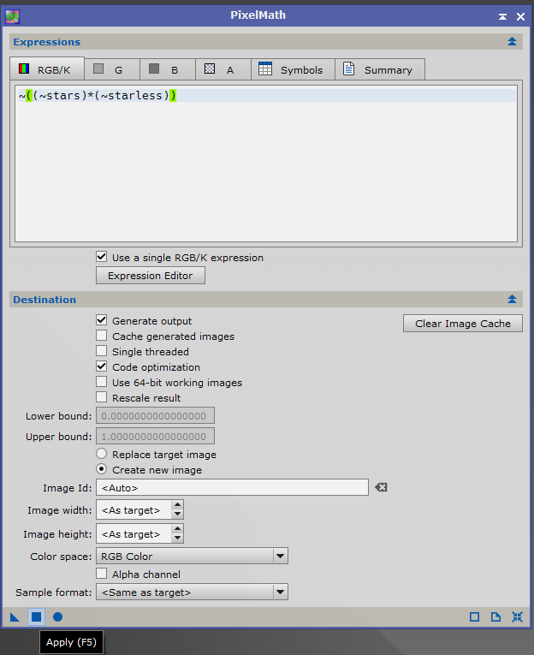Image resolution: width=534 pixels, height=655 pixels.
Task: Click the New Instance triangle icon
Action: [x=15, y=617]
